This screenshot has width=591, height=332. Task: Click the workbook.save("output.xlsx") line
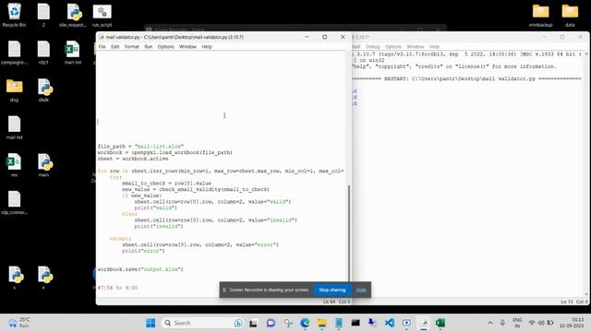(x=140, y=269)
